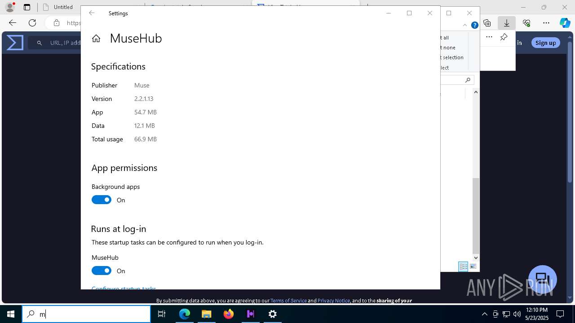This screenshot has width=575, height=323.
Task: Open the Configure startup tasks link
Action: [124, 288]
